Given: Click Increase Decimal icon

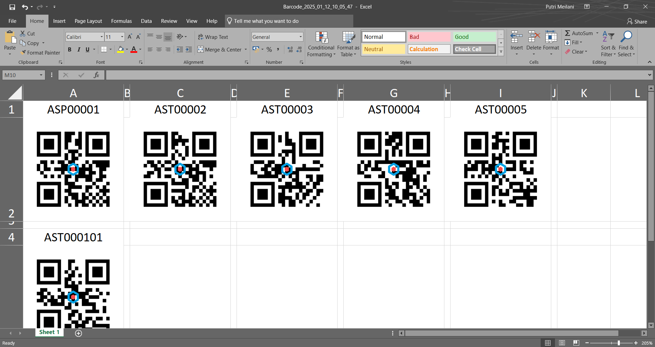Looking at the screenshot, I should 290,49.
